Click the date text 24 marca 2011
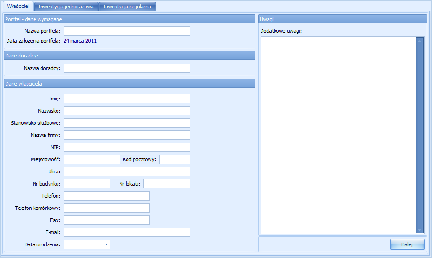432x258 pixels. [80, 41]
